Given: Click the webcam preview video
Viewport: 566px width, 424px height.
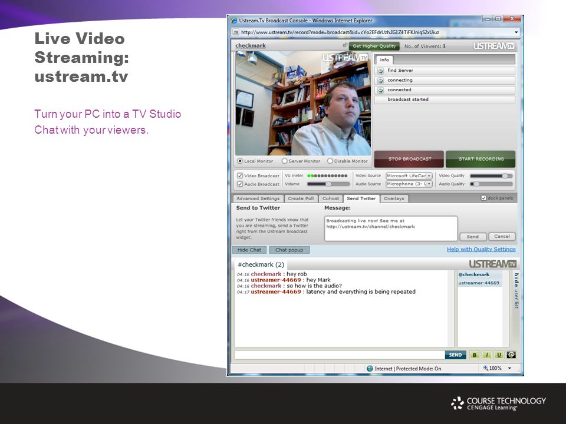Looking at the screenshot, I should pyautogui.click(x=303, y=103).
